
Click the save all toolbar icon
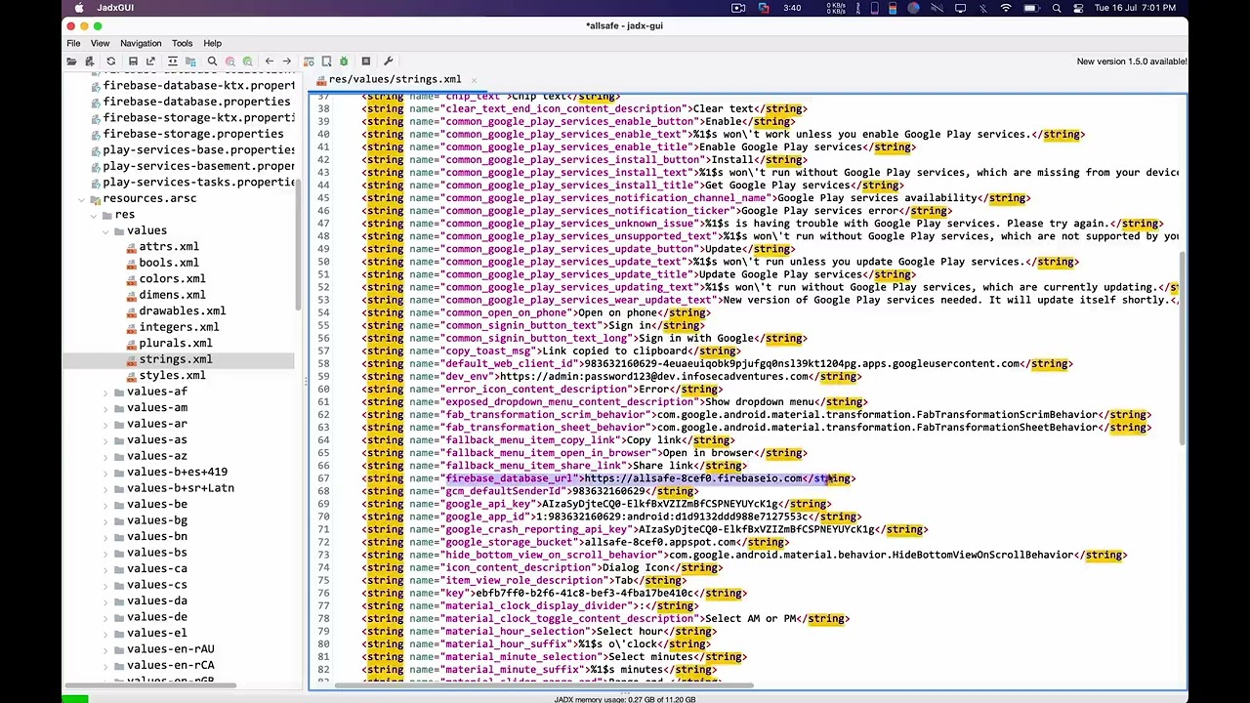coord(133,62)
